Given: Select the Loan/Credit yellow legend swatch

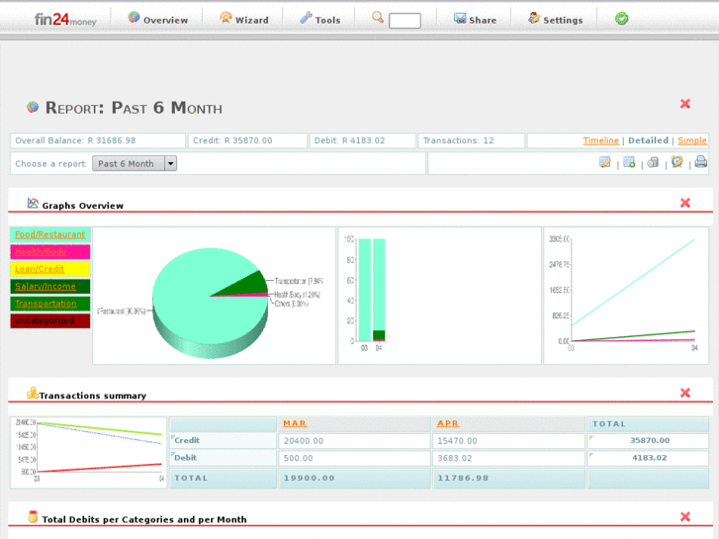Looking at the screenshot, I should click(x=50, y=269).
